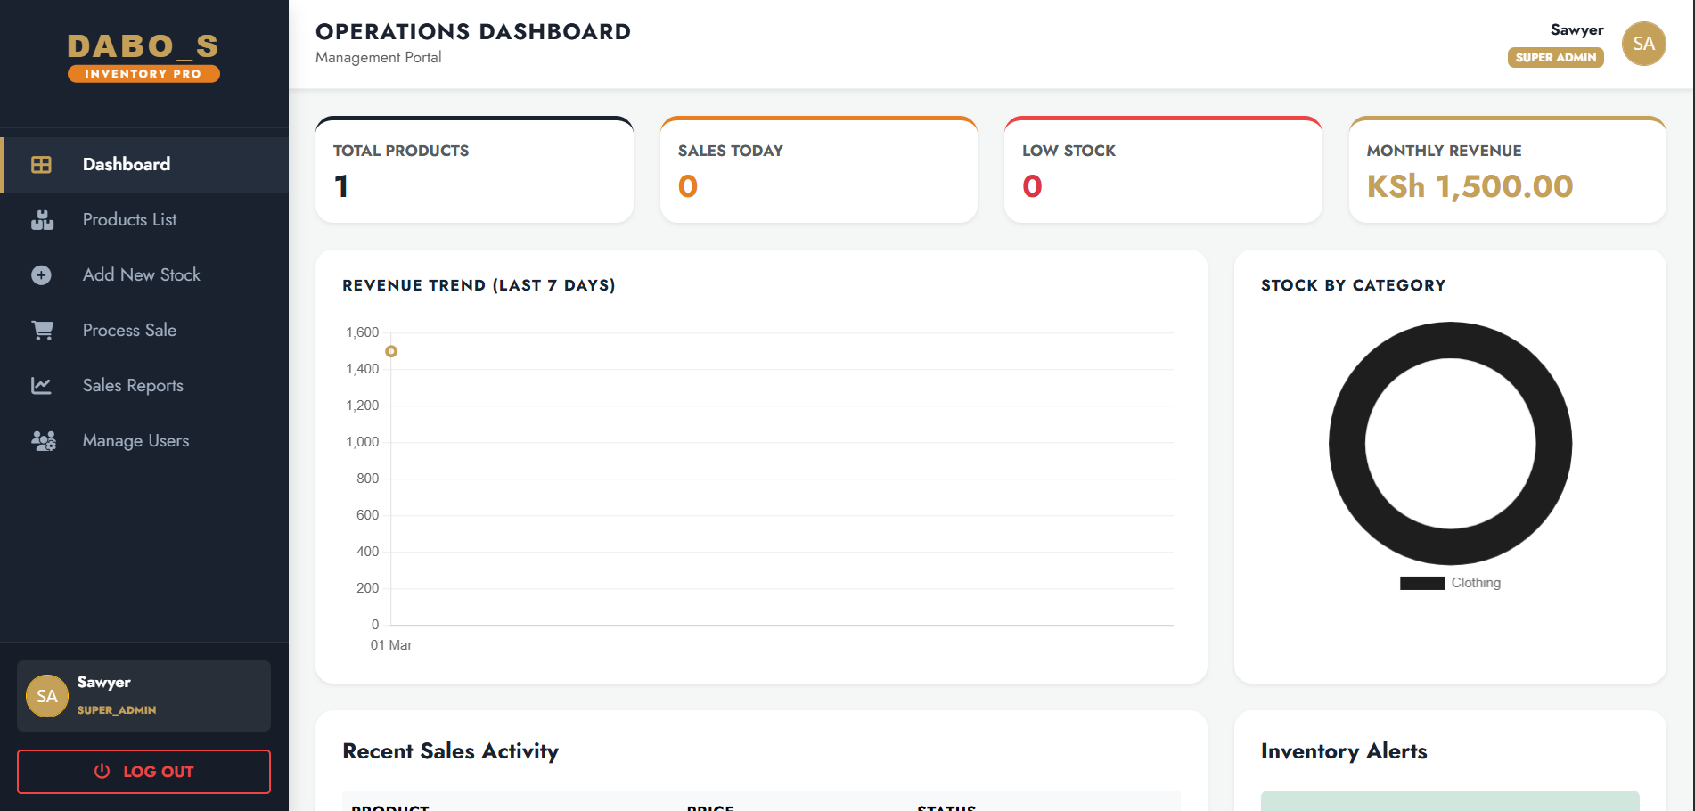Click the Products List boxes icon
The height and width of the screenshot is (811, 1695).
[42, 220]
